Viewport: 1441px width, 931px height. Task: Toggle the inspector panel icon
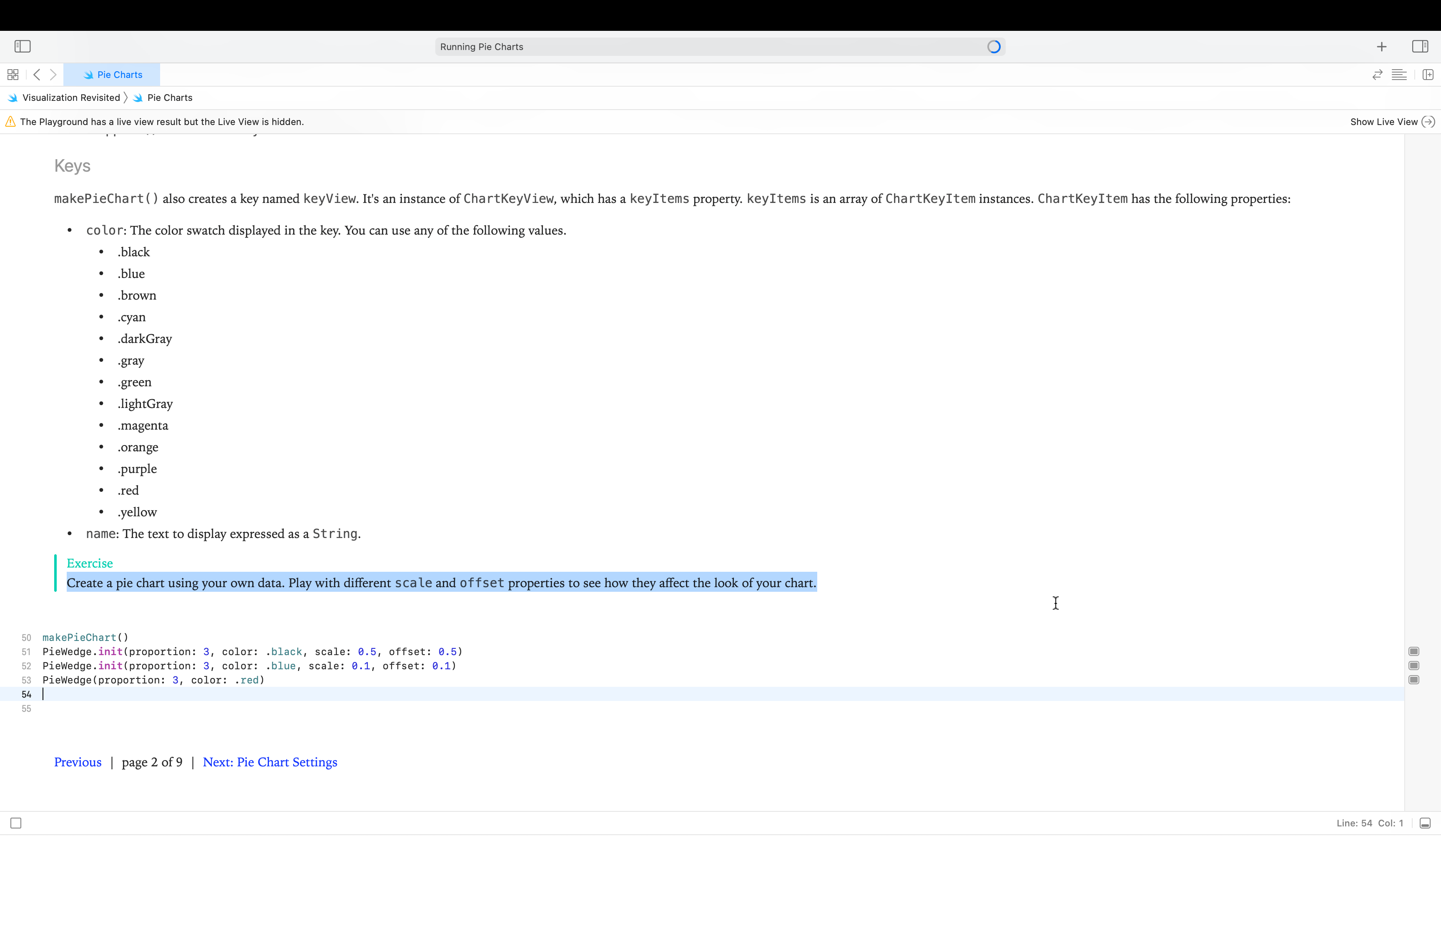pos(1420,47)
